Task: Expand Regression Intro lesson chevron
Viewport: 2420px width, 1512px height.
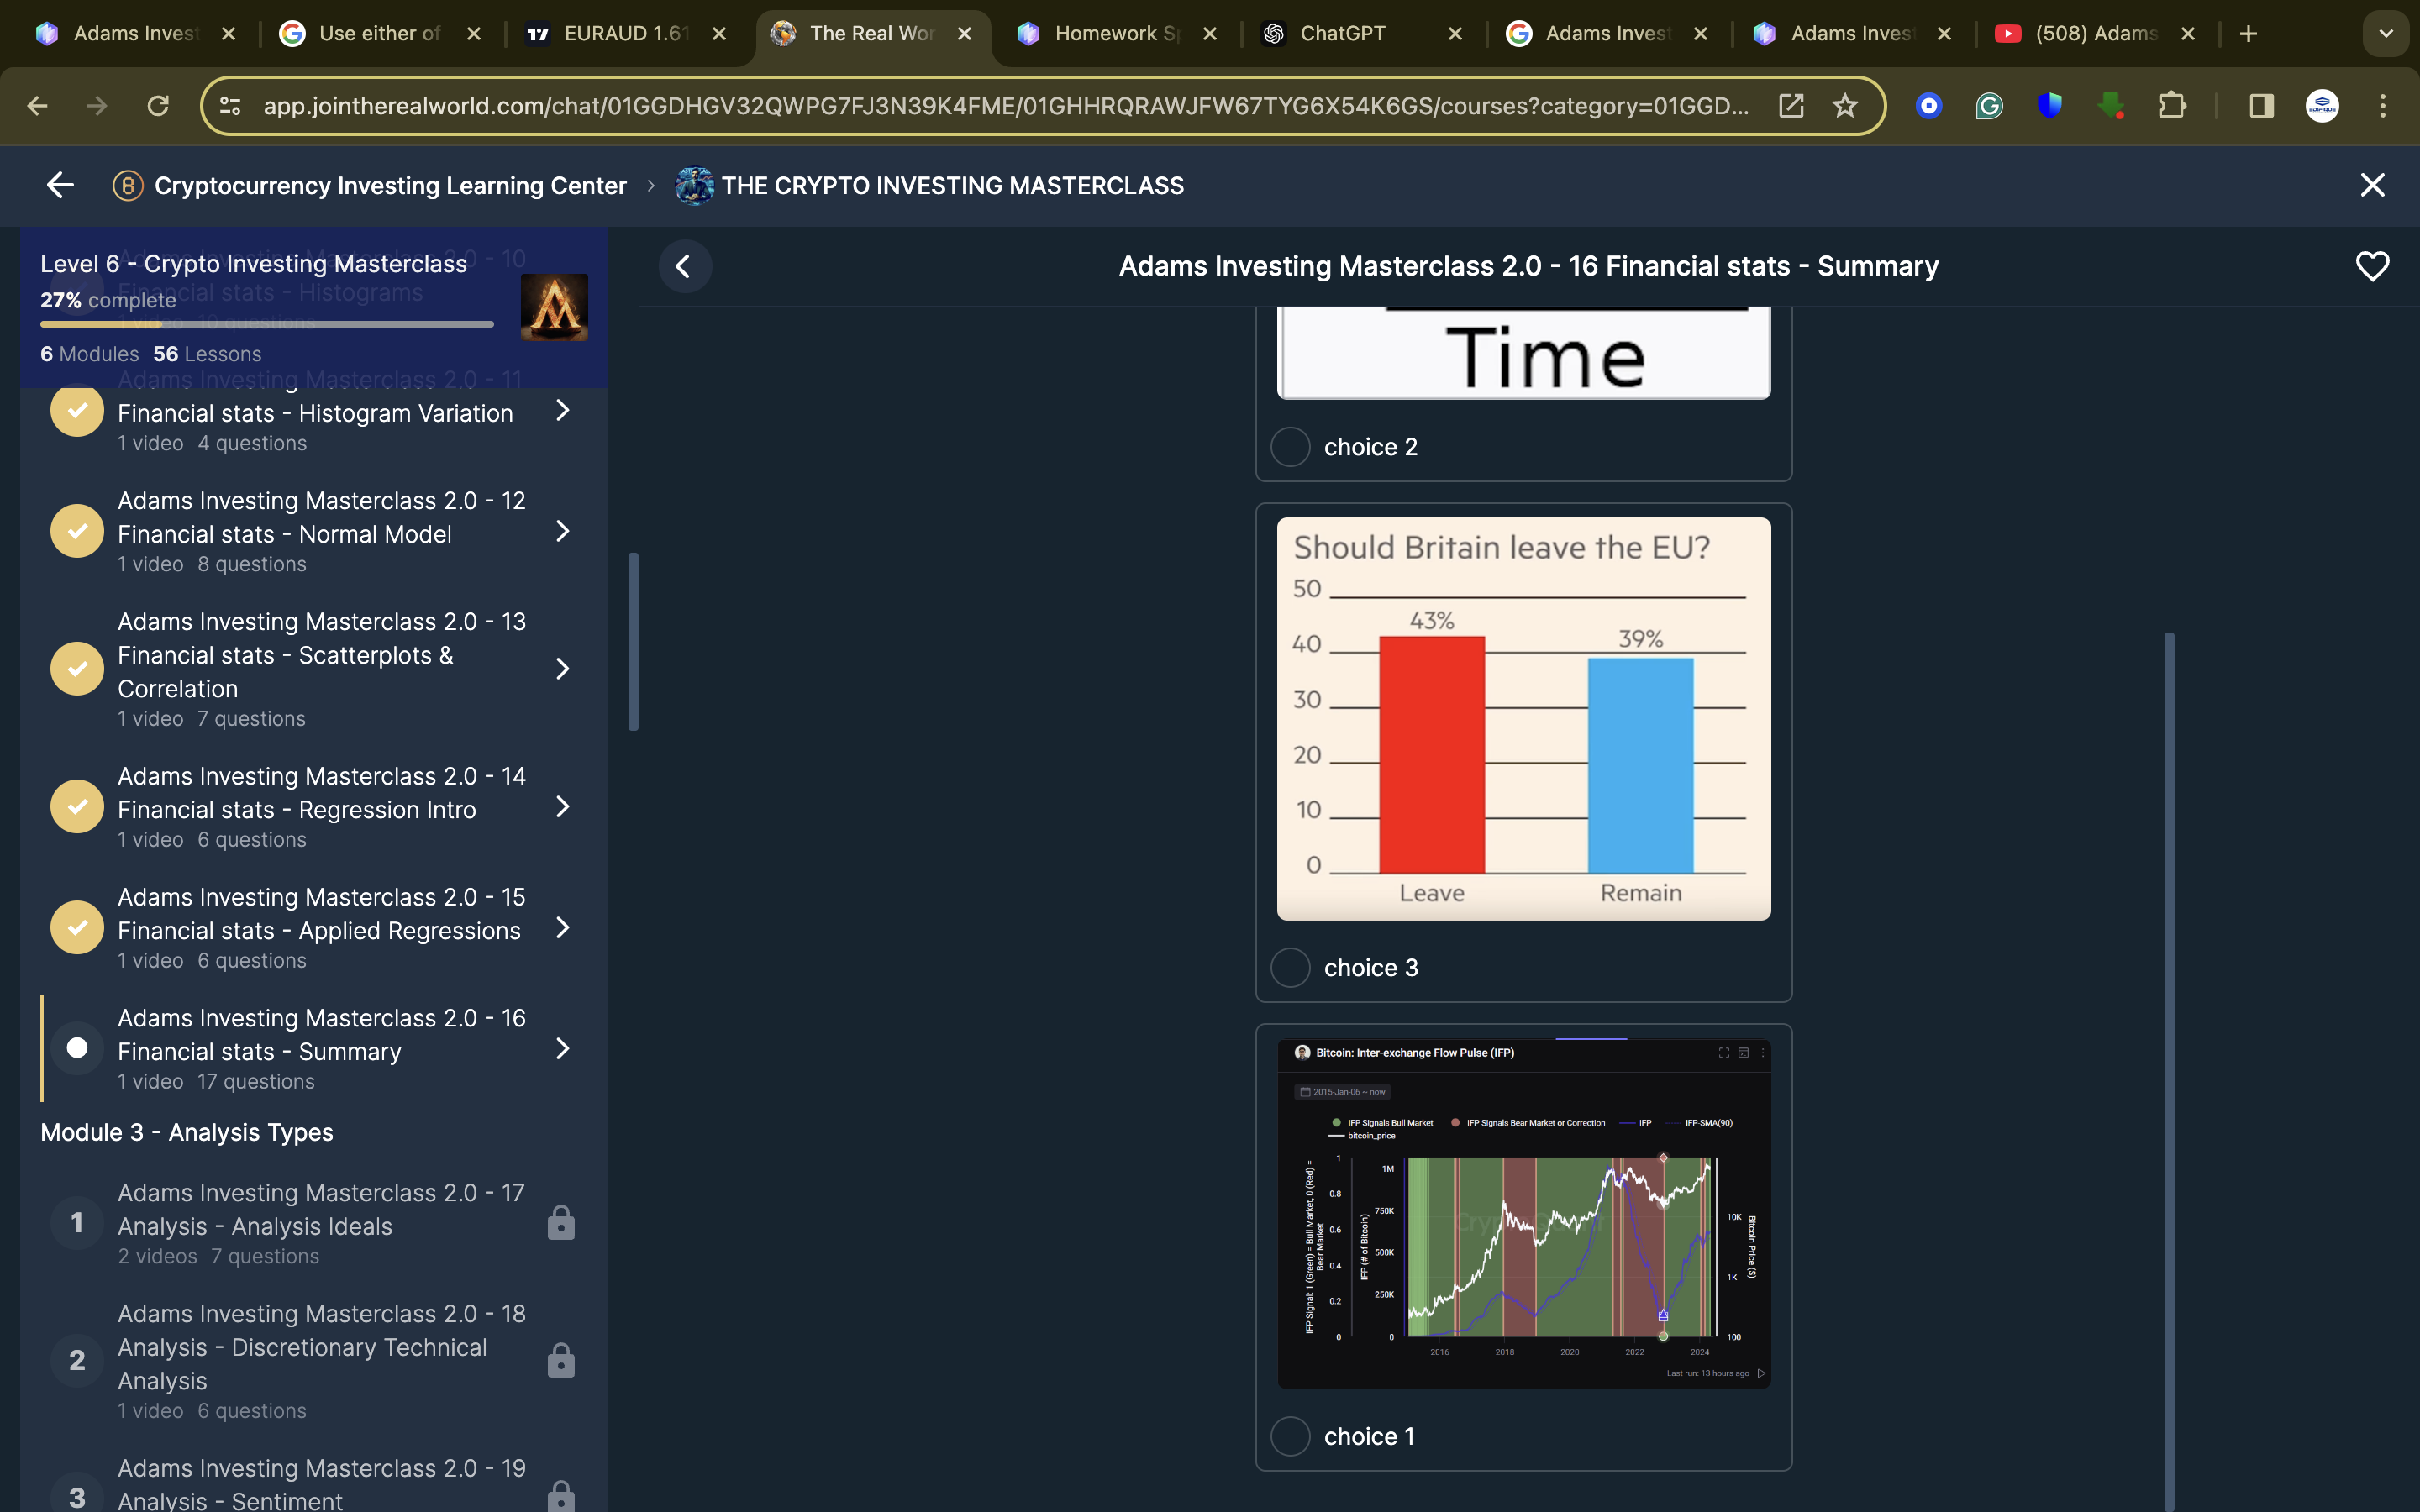Action: 563,807
